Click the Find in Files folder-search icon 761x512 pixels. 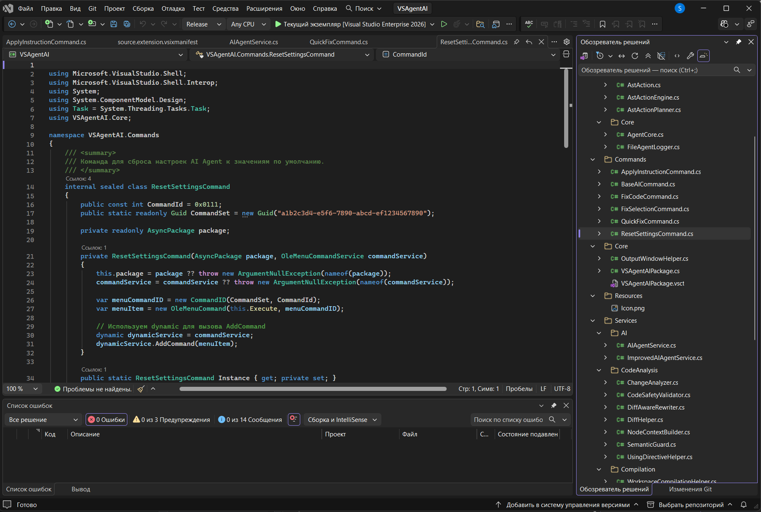click(x=480, y=24)
